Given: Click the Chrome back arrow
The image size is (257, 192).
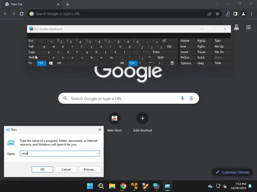Looking at the screenshot, I should (6, 14).
